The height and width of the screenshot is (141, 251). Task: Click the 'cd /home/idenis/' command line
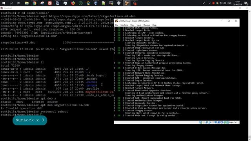pos(25,13)
